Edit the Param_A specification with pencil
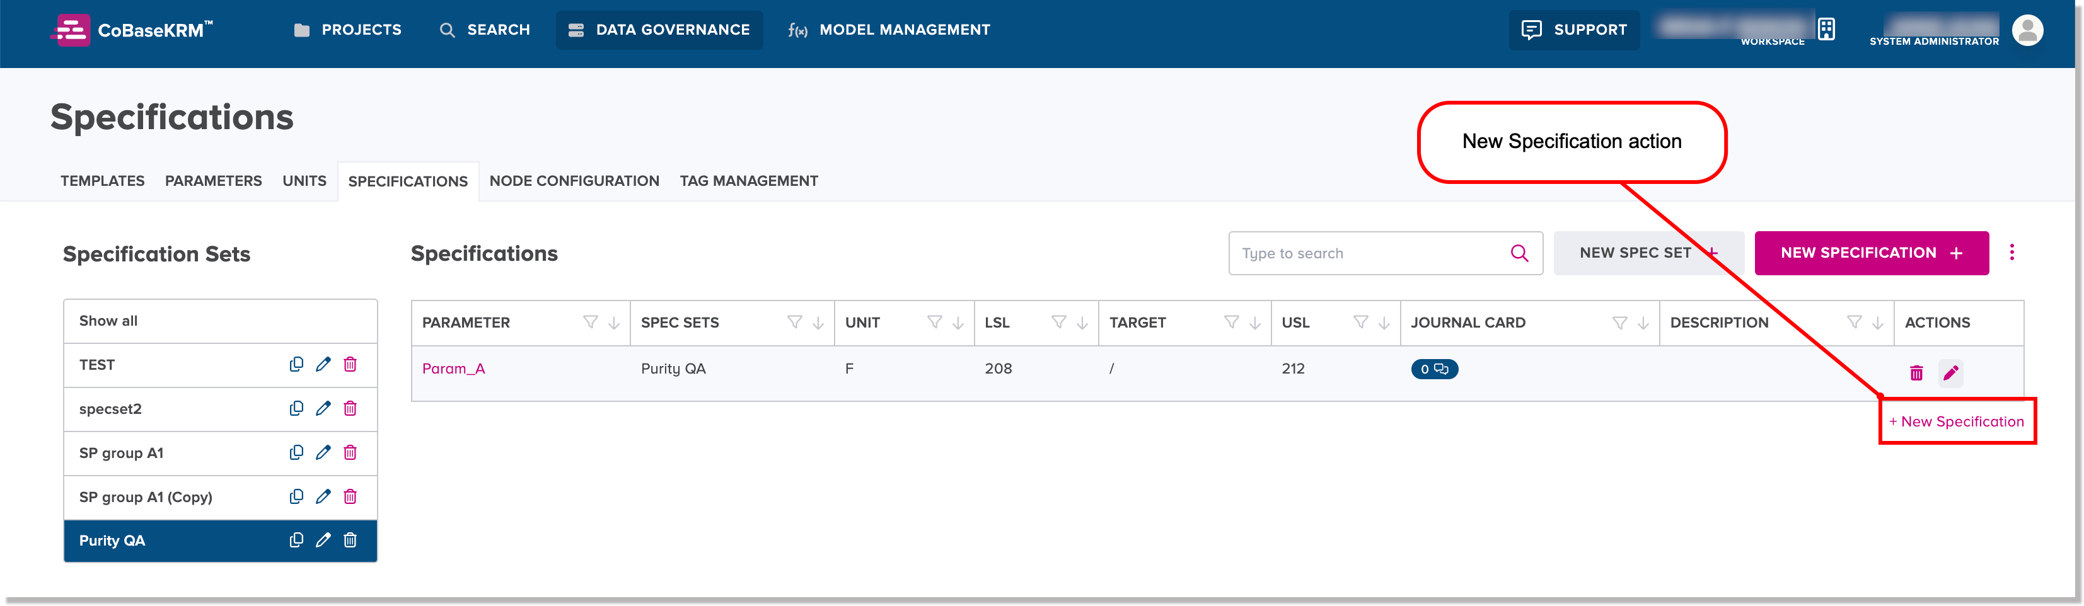The width and height of the screenshot is (2084, 606). [x=1950, y=372]
